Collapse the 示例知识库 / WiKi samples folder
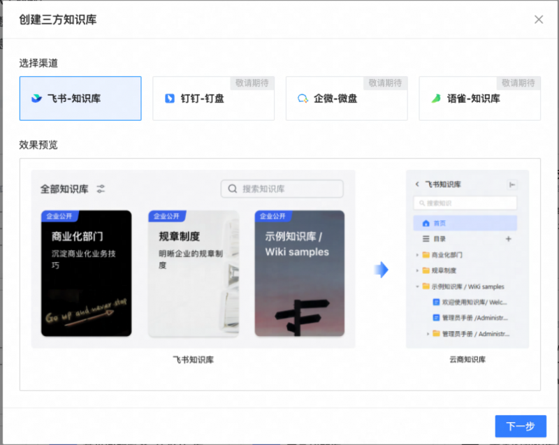 [417, 286]
